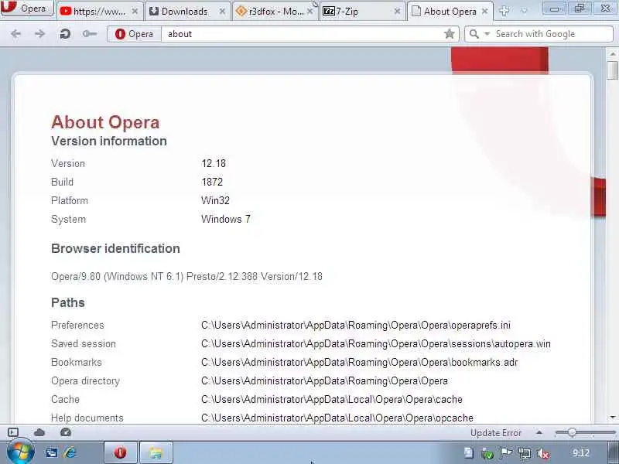Screen dimensions: 619x464
Task: Open Opera Link cloud icon
Action: [39, 432]
